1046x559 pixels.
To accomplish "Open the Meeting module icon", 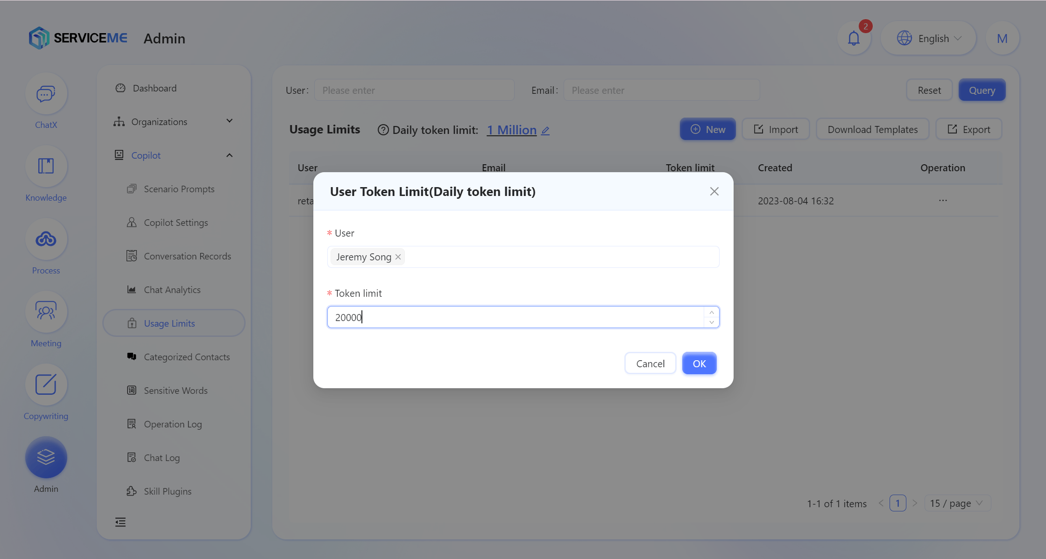I will point(46,312).
